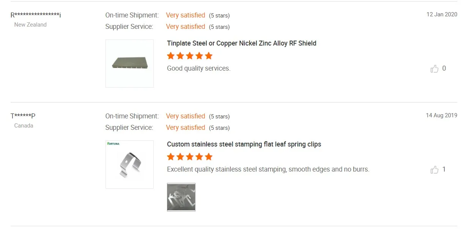This screenshot has width=463, height=230.
Task: Select the review text 'Good quality services.'
Action: pos(199,68)
